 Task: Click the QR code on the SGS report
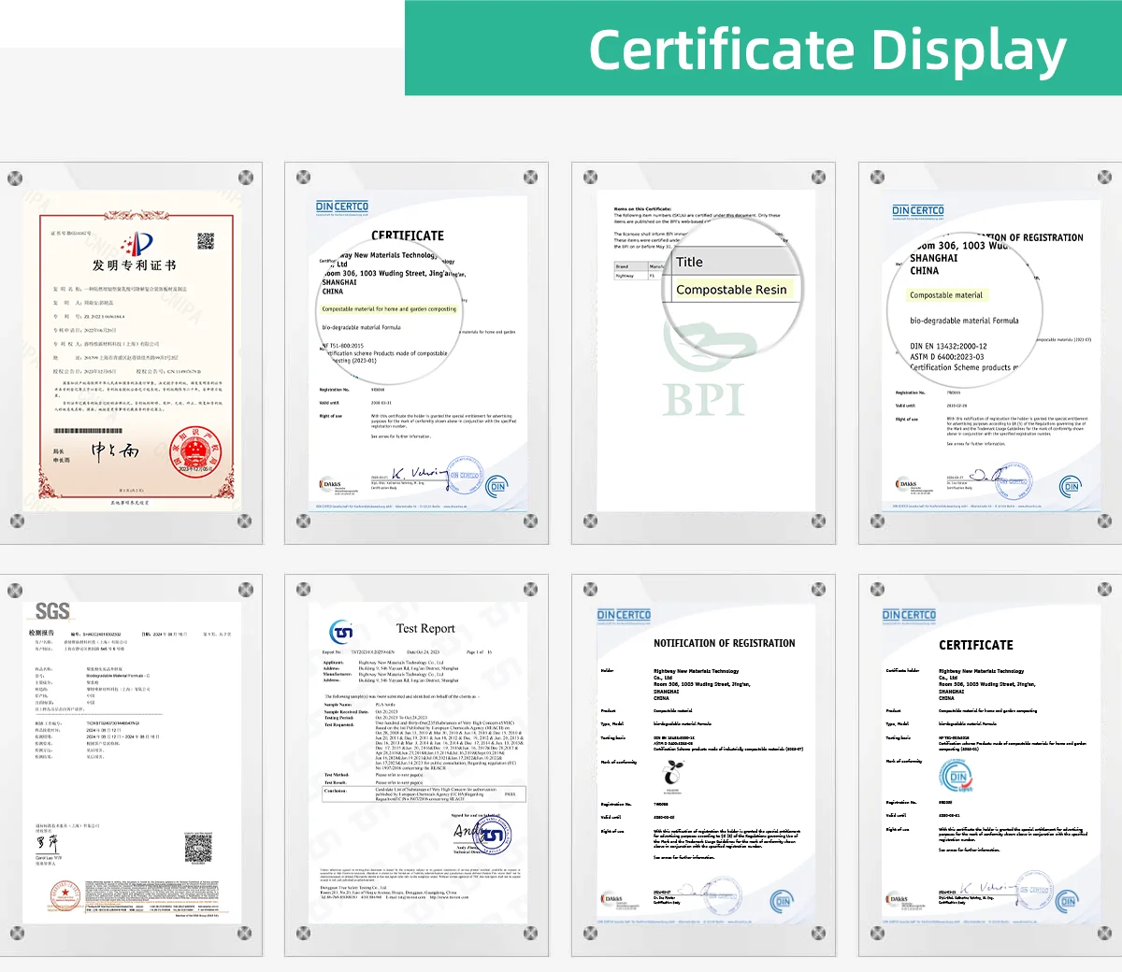(198, 849)
